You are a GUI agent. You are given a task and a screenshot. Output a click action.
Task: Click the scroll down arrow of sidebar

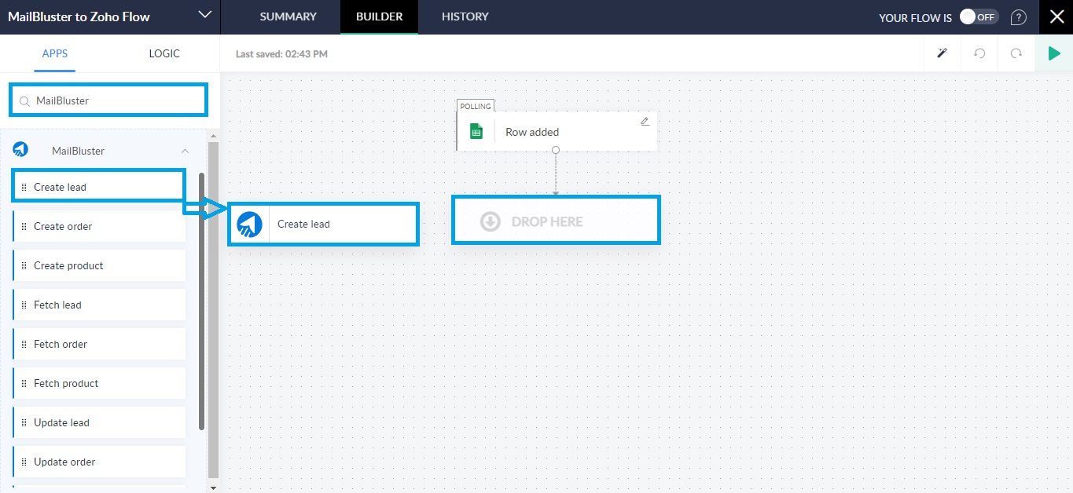pyautogui.click(x=213, y=487)
